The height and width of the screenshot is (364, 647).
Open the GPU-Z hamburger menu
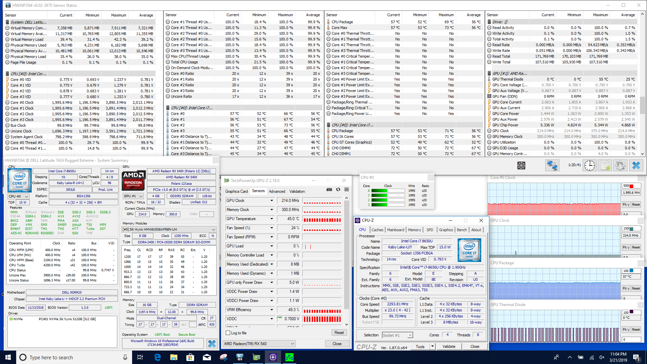(x=346, y=190)
